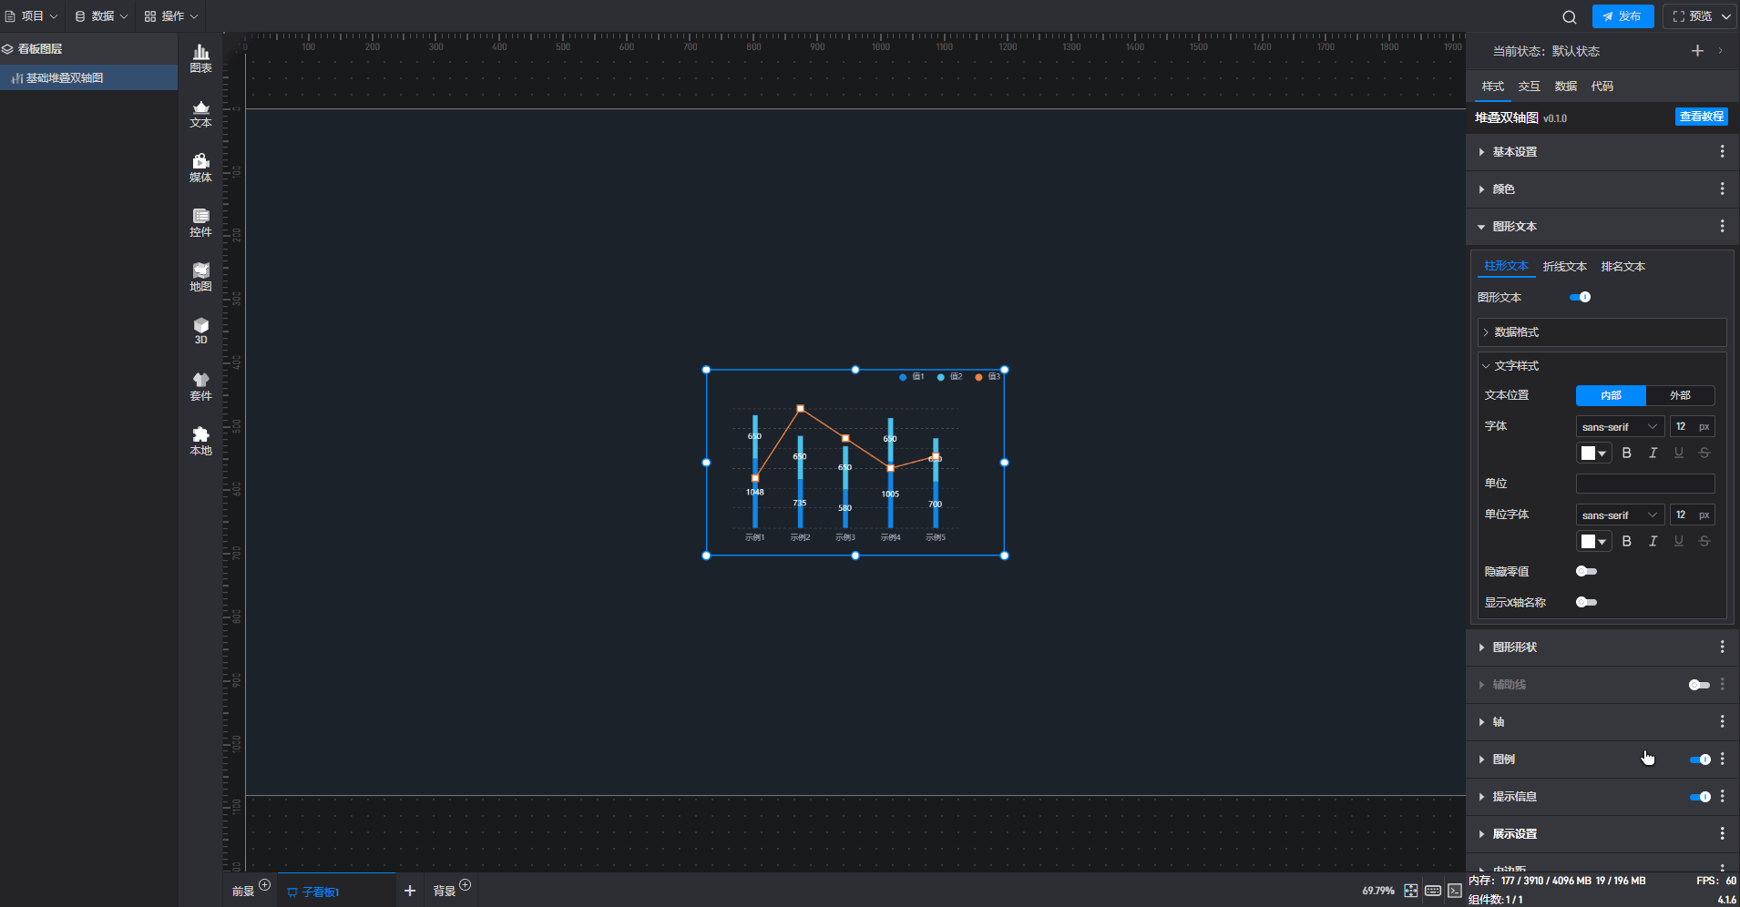This screenshot has height=907, width=1740.
Task: Click the 查看教程 button
Action: tap(1702, 117)
